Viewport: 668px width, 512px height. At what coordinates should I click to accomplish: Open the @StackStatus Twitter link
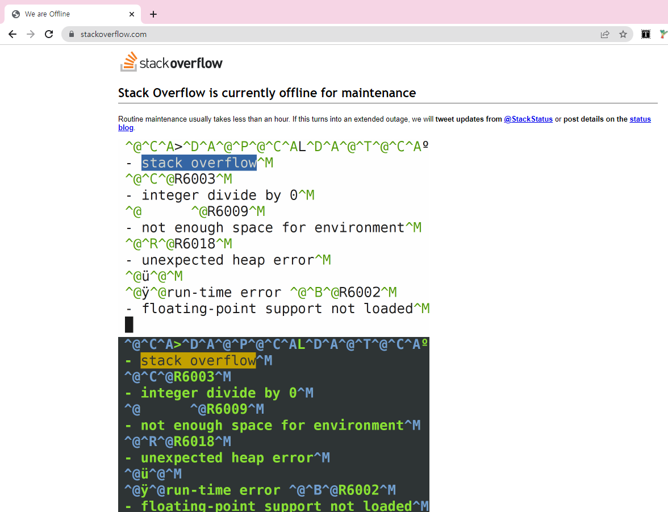click(528, 119)
